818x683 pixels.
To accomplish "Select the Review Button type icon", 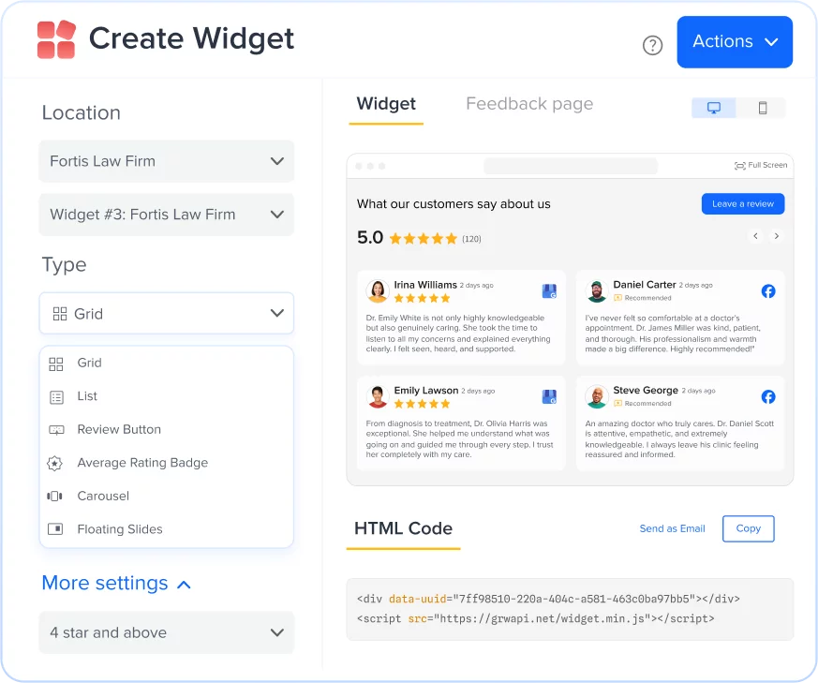I will point(55,429).
